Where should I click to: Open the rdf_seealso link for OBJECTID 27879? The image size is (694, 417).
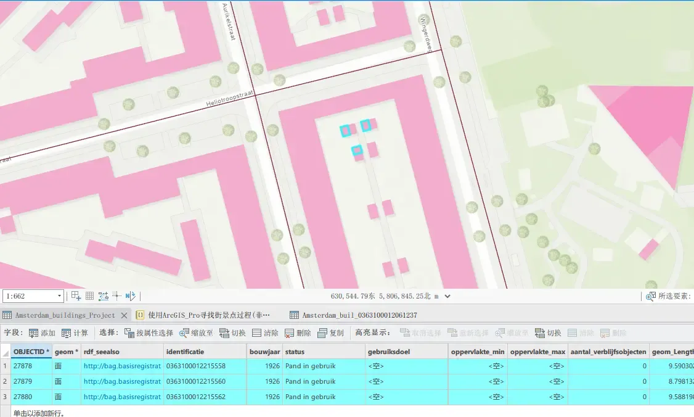coord(122,382)
